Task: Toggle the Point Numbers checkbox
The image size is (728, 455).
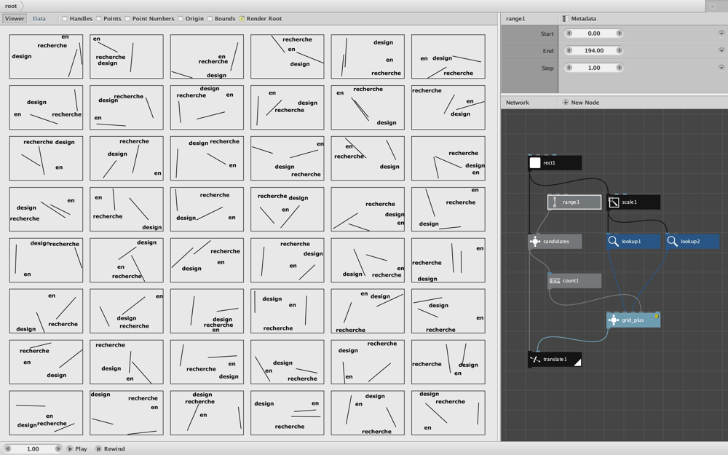Action: pos(127,19)
